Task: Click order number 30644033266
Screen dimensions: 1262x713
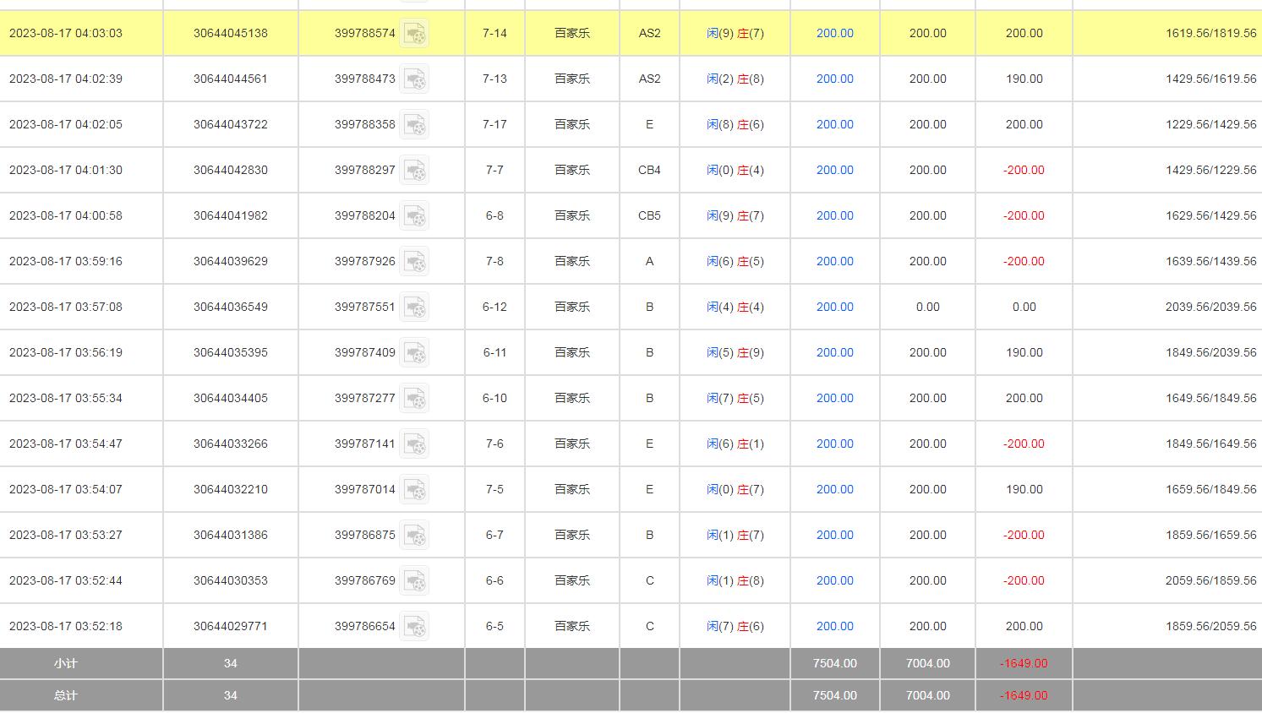Action: point(231,444)
